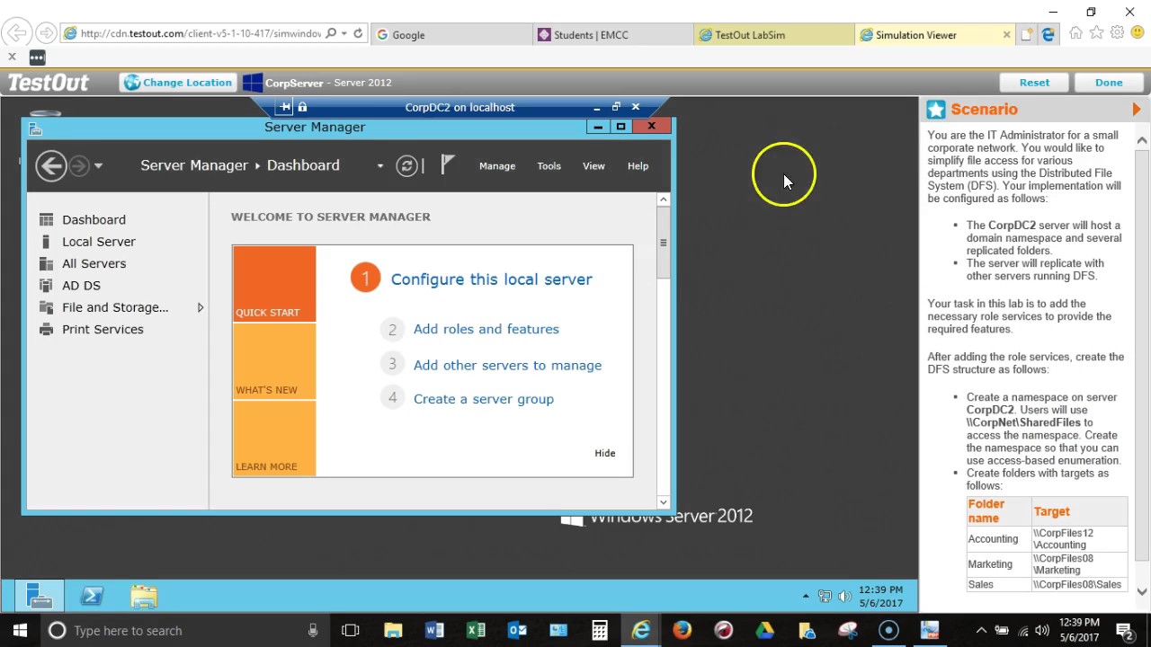Switch to Students | EMCC tab

(x=613, y=35)
